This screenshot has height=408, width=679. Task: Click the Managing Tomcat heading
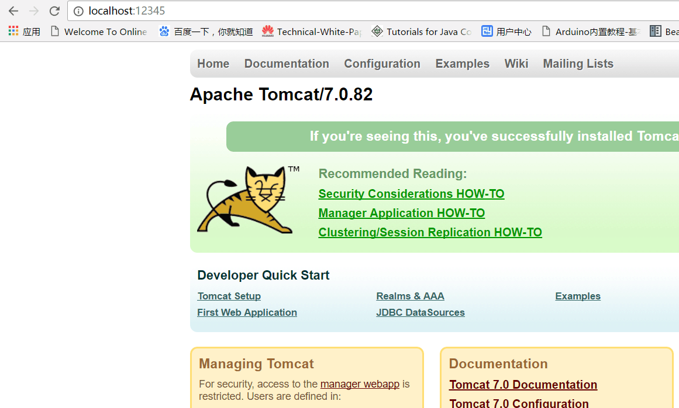click(256, 364)
